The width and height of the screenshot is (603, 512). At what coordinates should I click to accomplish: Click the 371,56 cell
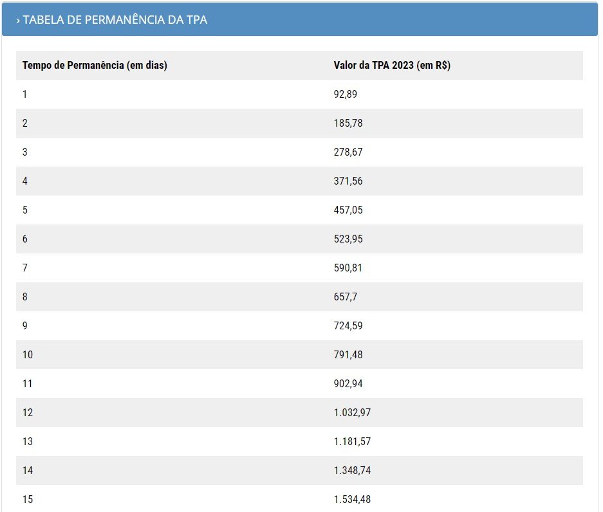[x=348, y=181]
